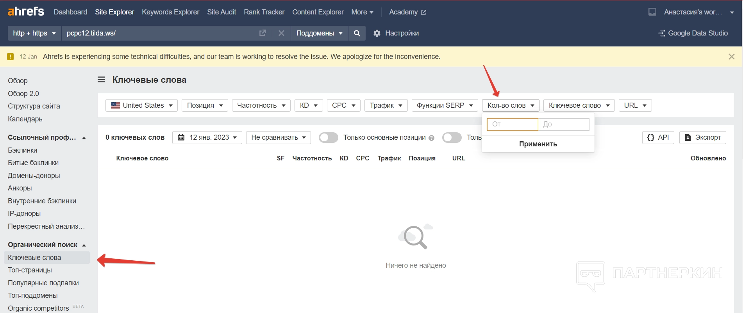743x313 pixels.
Task: Expand the Ключевое слово filter
Action: pyautogui.click(x=579, y=105)
